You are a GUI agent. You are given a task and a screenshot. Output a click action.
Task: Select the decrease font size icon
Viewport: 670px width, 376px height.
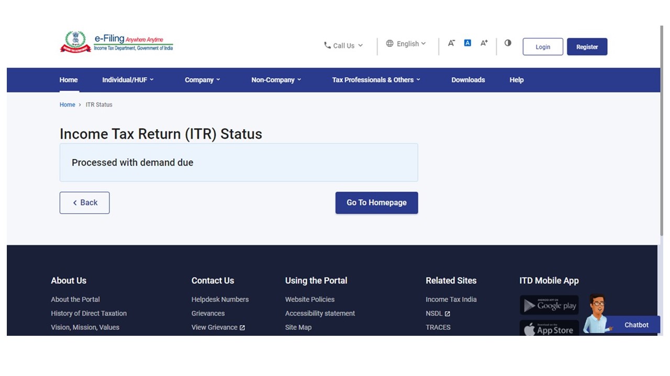click(x=451, y=43)
